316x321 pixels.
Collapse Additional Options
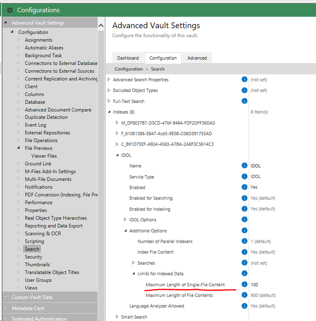tap(125, 231)
